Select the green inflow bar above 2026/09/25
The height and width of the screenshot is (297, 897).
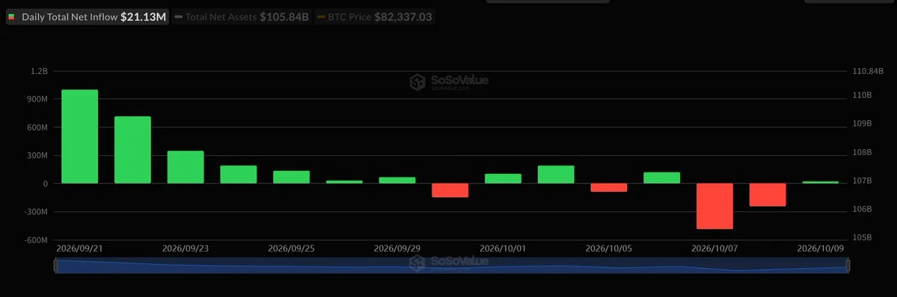coord(291,177)
